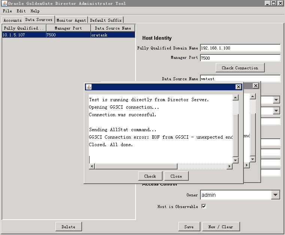Toggle the Host is Observable checkbox
285x235 pixels.
tap(204, 206)
